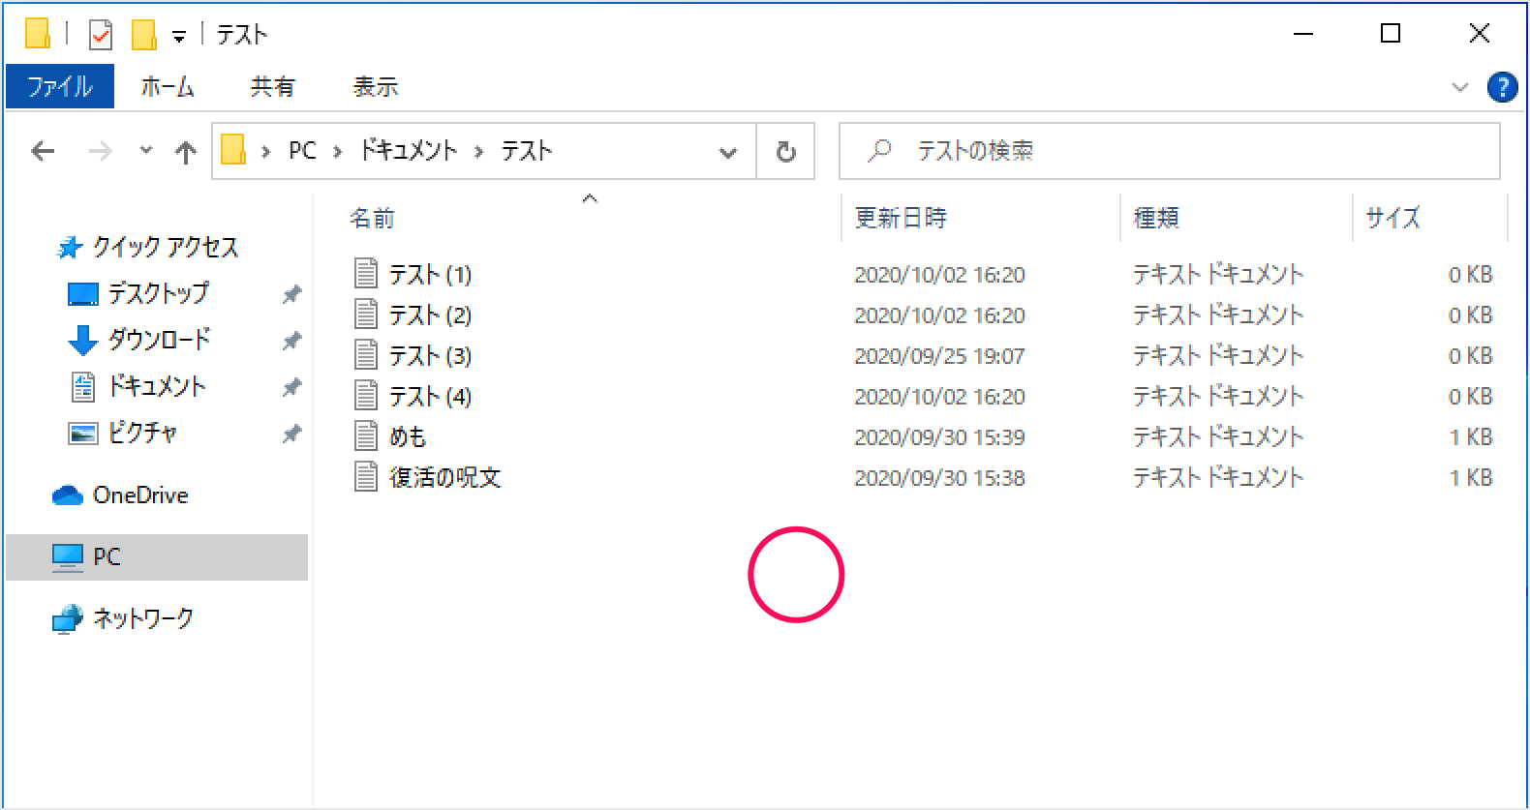Open the address bar history dropdown
The height and width of the screenshot is (810, 1530).
click(728, 152)
